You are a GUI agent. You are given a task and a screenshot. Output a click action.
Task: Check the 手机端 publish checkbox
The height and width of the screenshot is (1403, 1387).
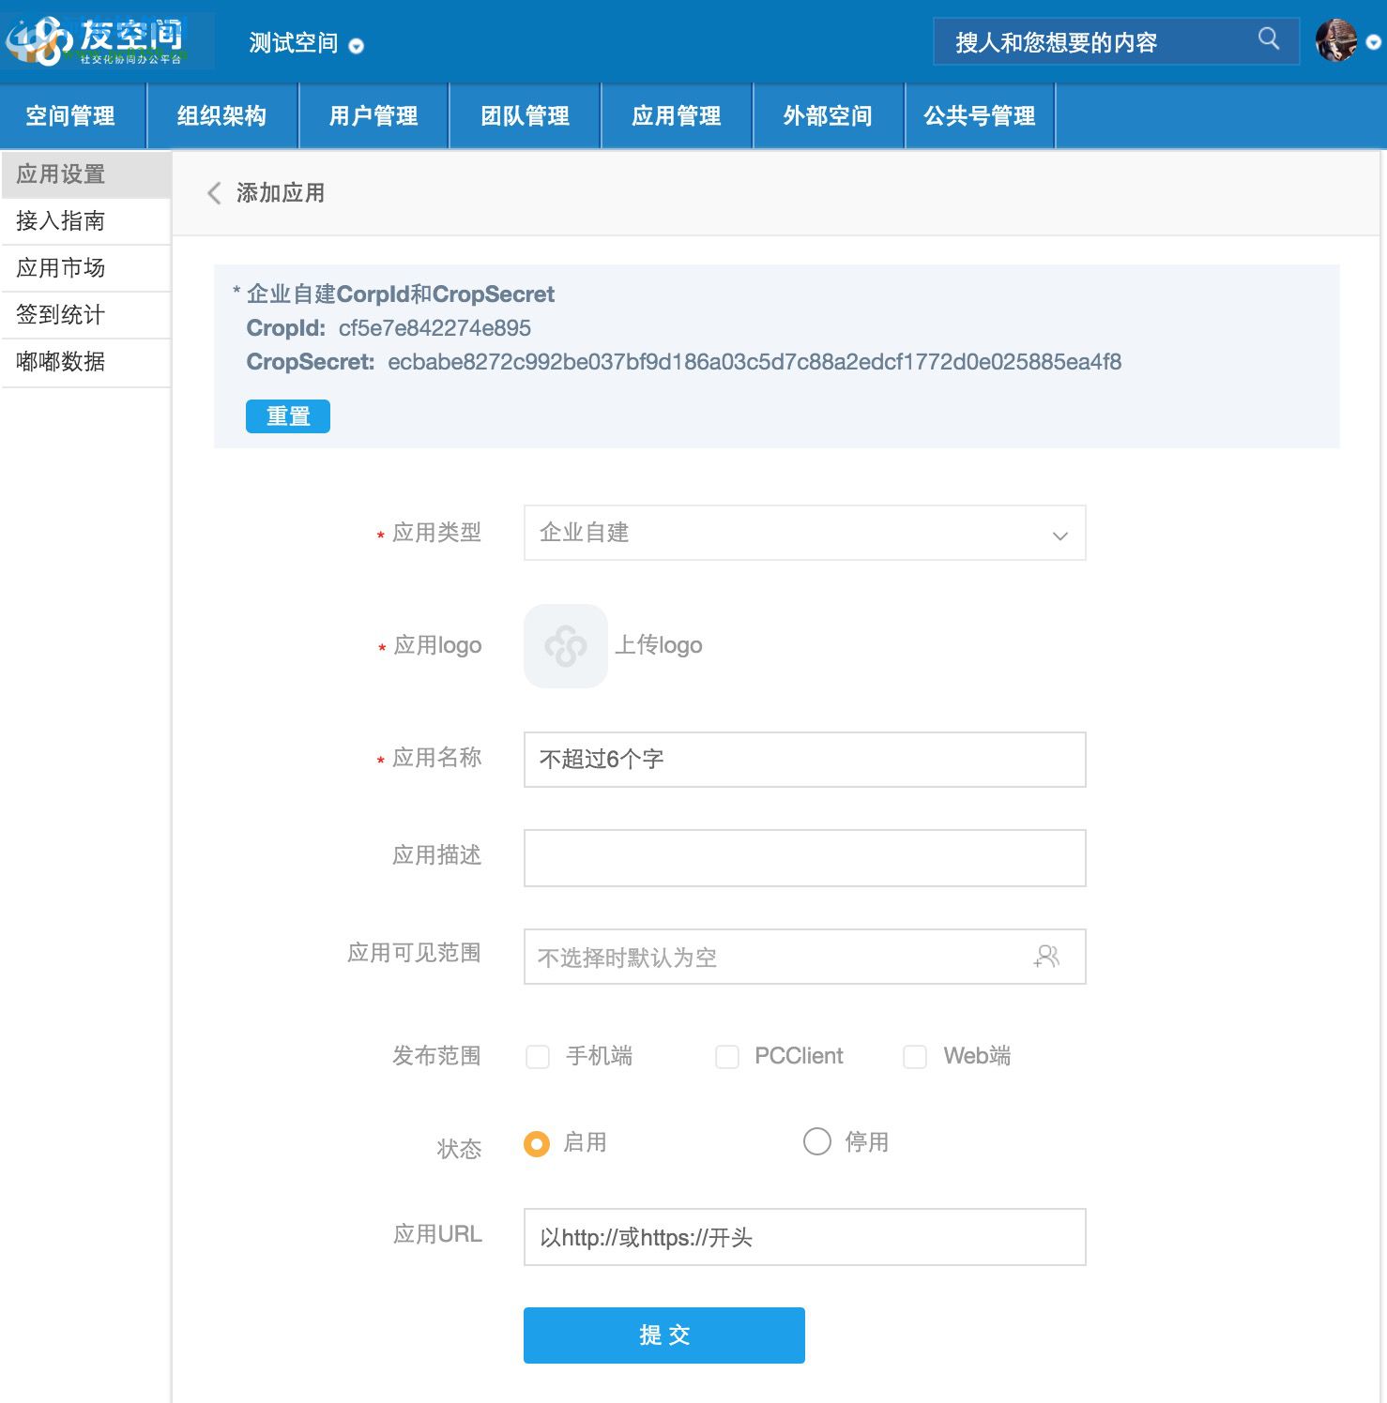537,1057
